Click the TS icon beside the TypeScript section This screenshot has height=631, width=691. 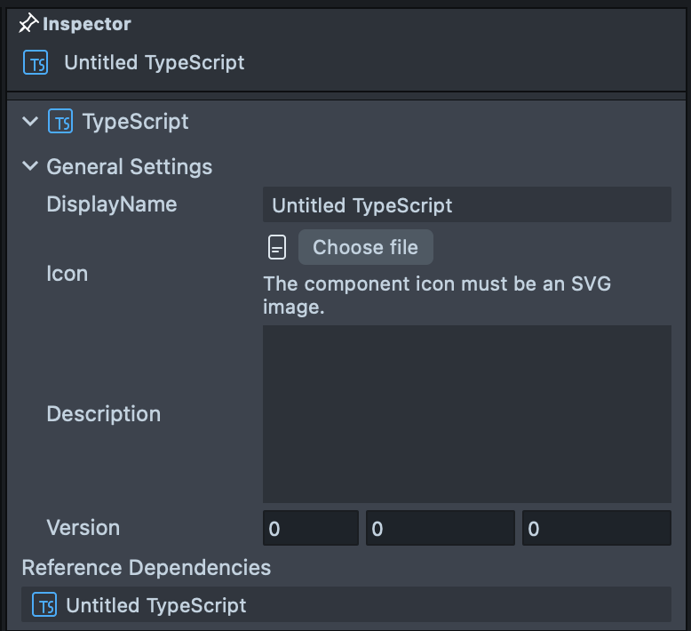coord(60,122)
